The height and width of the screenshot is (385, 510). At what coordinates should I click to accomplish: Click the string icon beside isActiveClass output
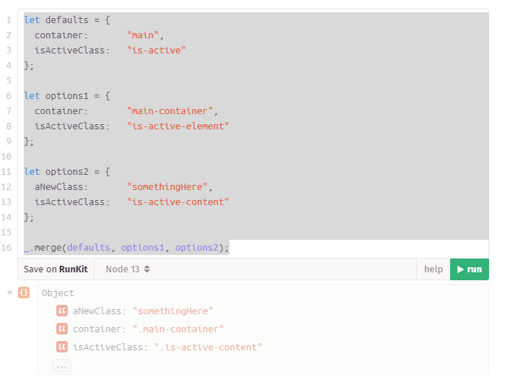62,347
